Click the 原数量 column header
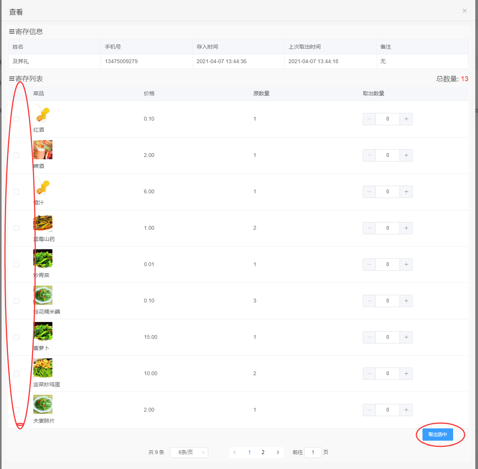 click(261, 93)
